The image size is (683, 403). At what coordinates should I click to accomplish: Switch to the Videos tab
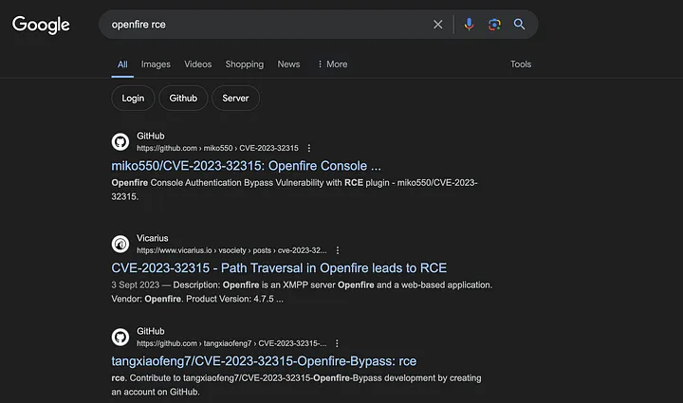tap(197, 64)
